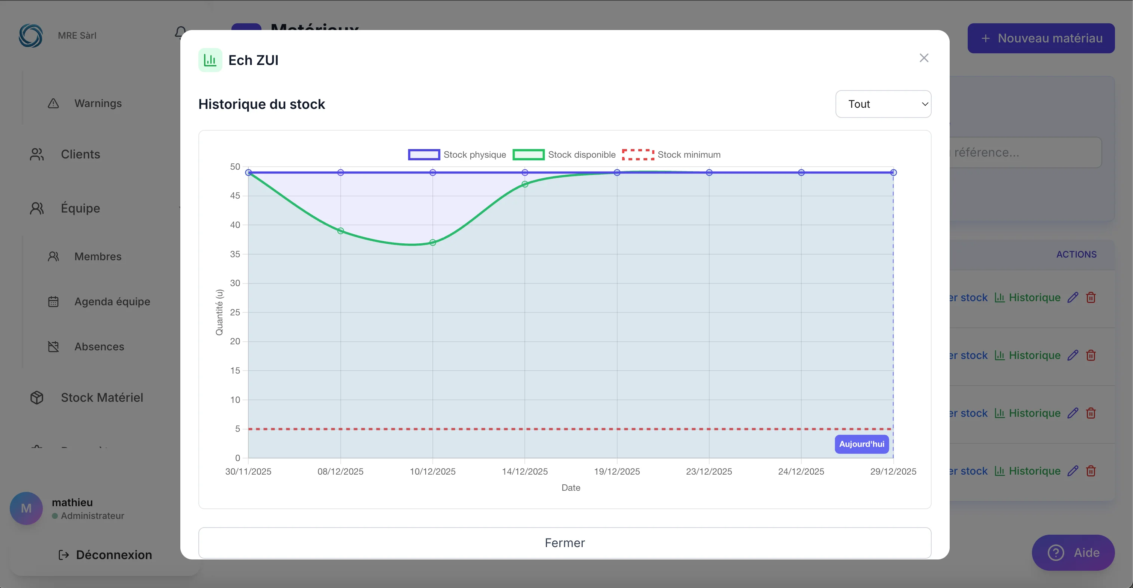Click the green chart icon beside Ech ZUI
The height and width of the screenshot is (588, 1133).
click(210, 60)
